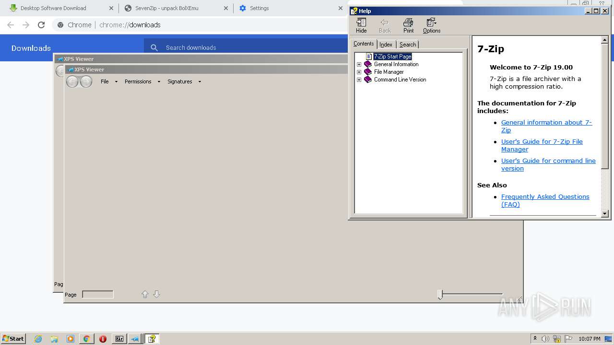Click the Hide icon in Help toolbar
This screenshot has width=614, height=345.
coord(361,25)
